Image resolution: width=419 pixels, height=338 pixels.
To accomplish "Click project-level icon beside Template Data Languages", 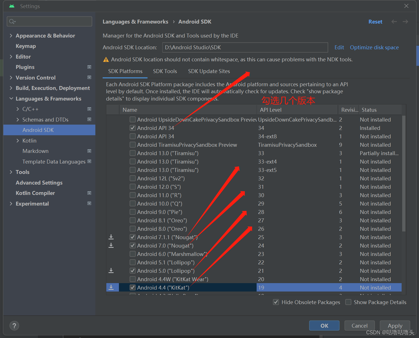I will point(89,162).
